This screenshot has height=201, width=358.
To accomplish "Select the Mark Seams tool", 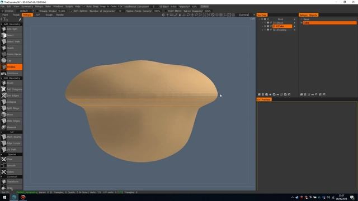I will pos(11,137).
